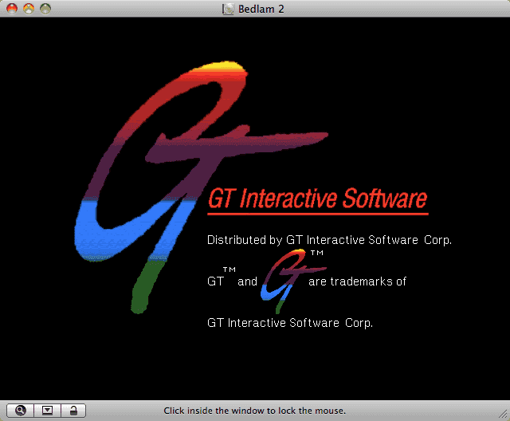Click the bottom 'GT Interactive Software Corp.' line
Image resolution: width=510 pixels, height=421 pixels.
pyautogui.click(x=290, y=323)
